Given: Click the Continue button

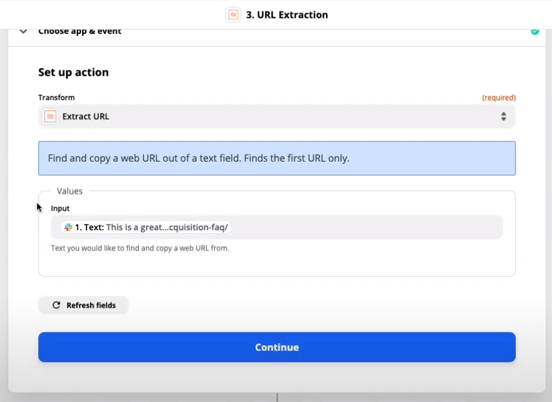Looking at the screenshot, I should click(x=277, y=347).
